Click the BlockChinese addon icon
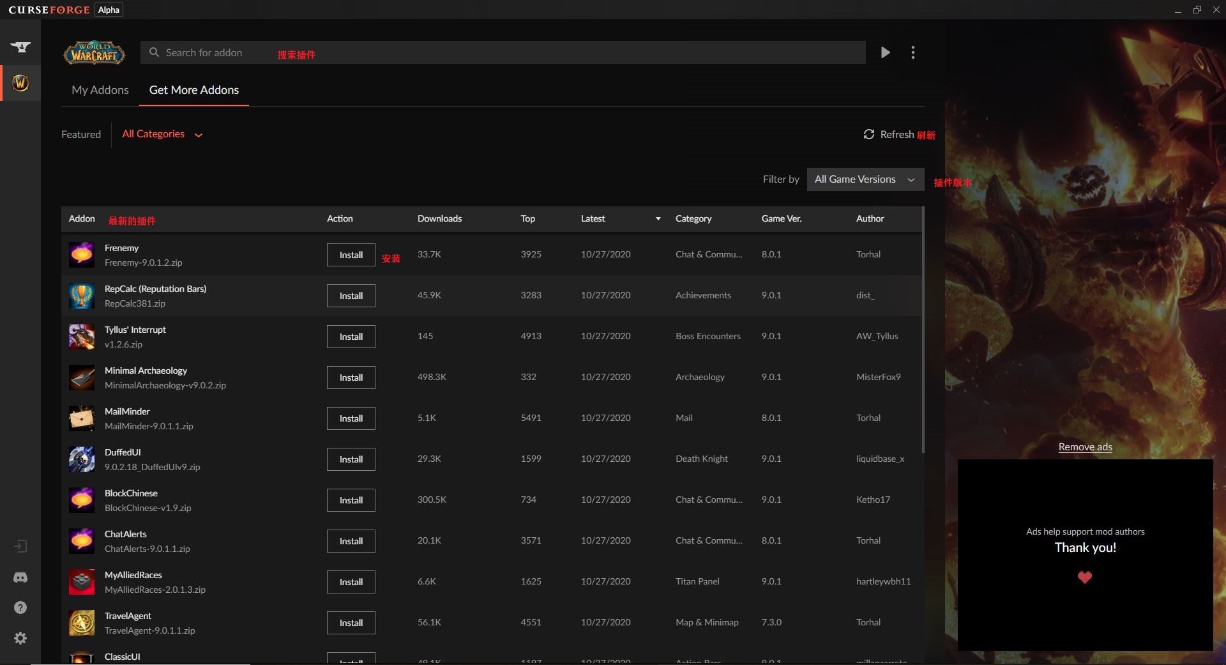 click(82, 500)
